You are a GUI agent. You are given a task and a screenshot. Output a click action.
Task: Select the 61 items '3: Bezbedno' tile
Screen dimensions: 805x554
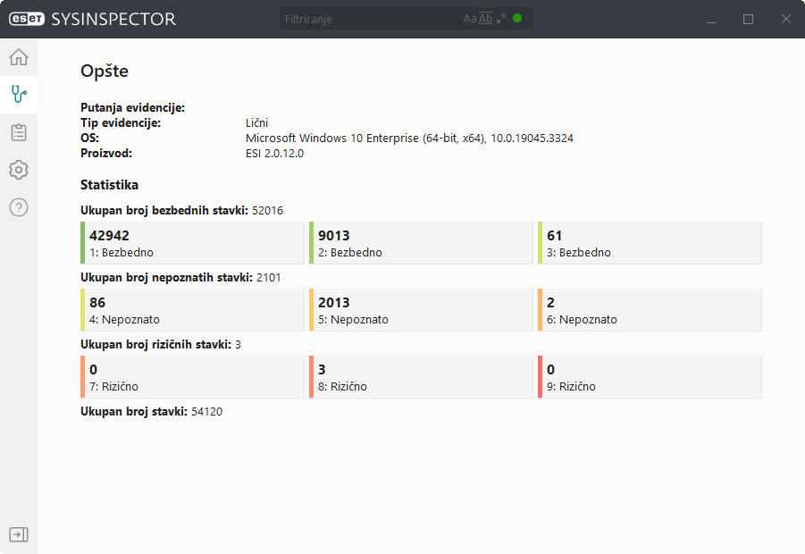650,243
